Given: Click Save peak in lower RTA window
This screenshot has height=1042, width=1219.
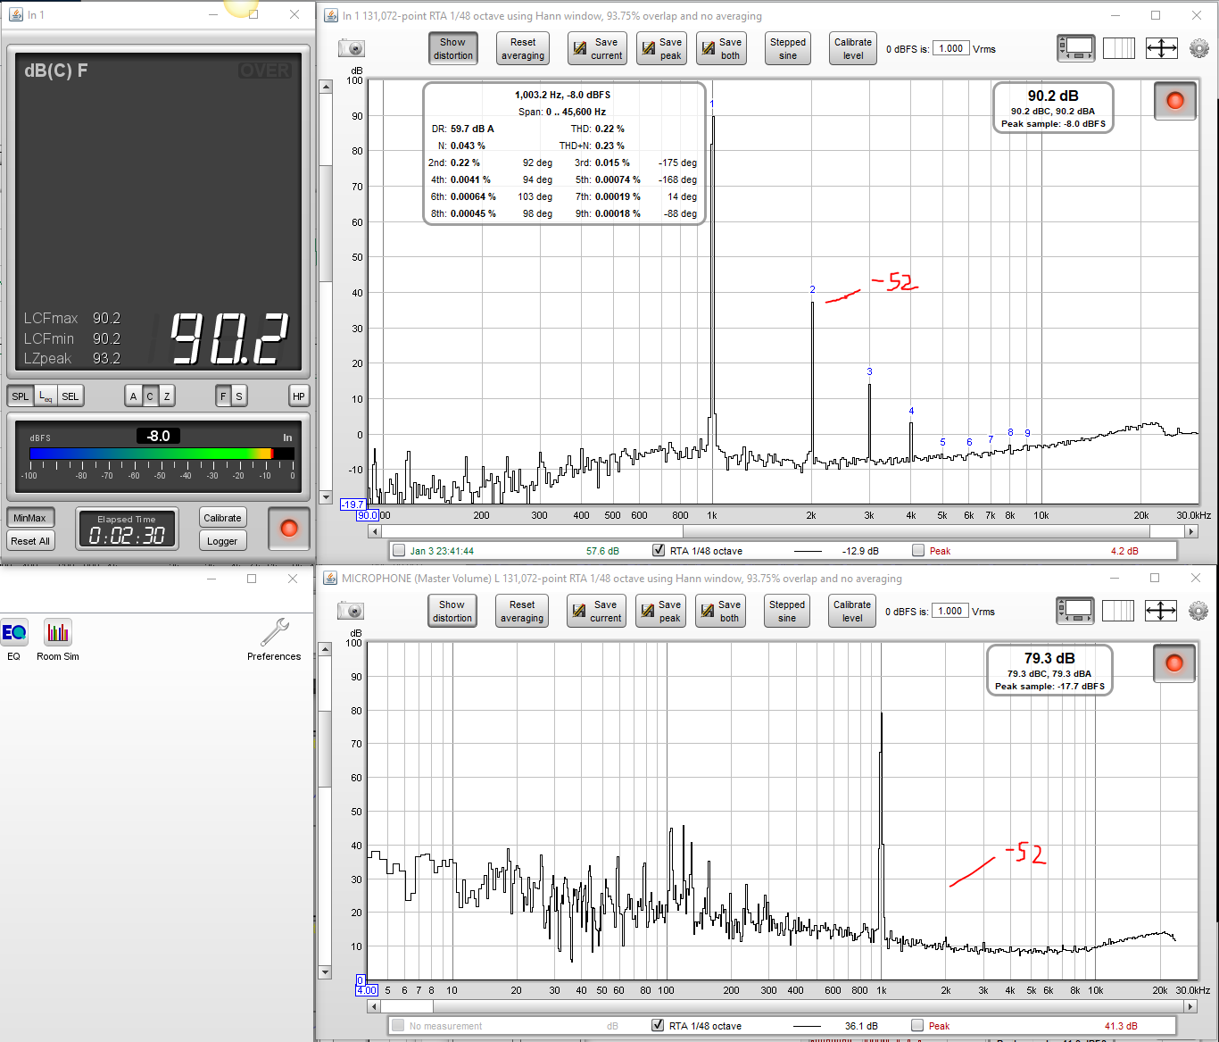Looking at the screenshot, I should [660, 611].
